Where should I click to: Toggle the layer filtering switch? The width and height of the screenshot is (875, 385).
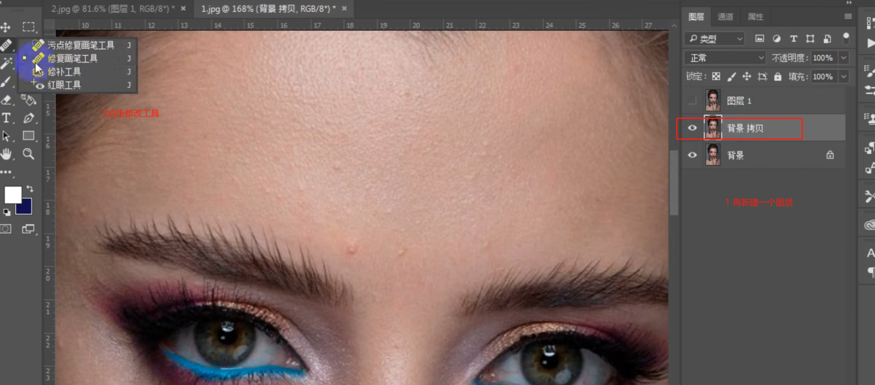846,38
